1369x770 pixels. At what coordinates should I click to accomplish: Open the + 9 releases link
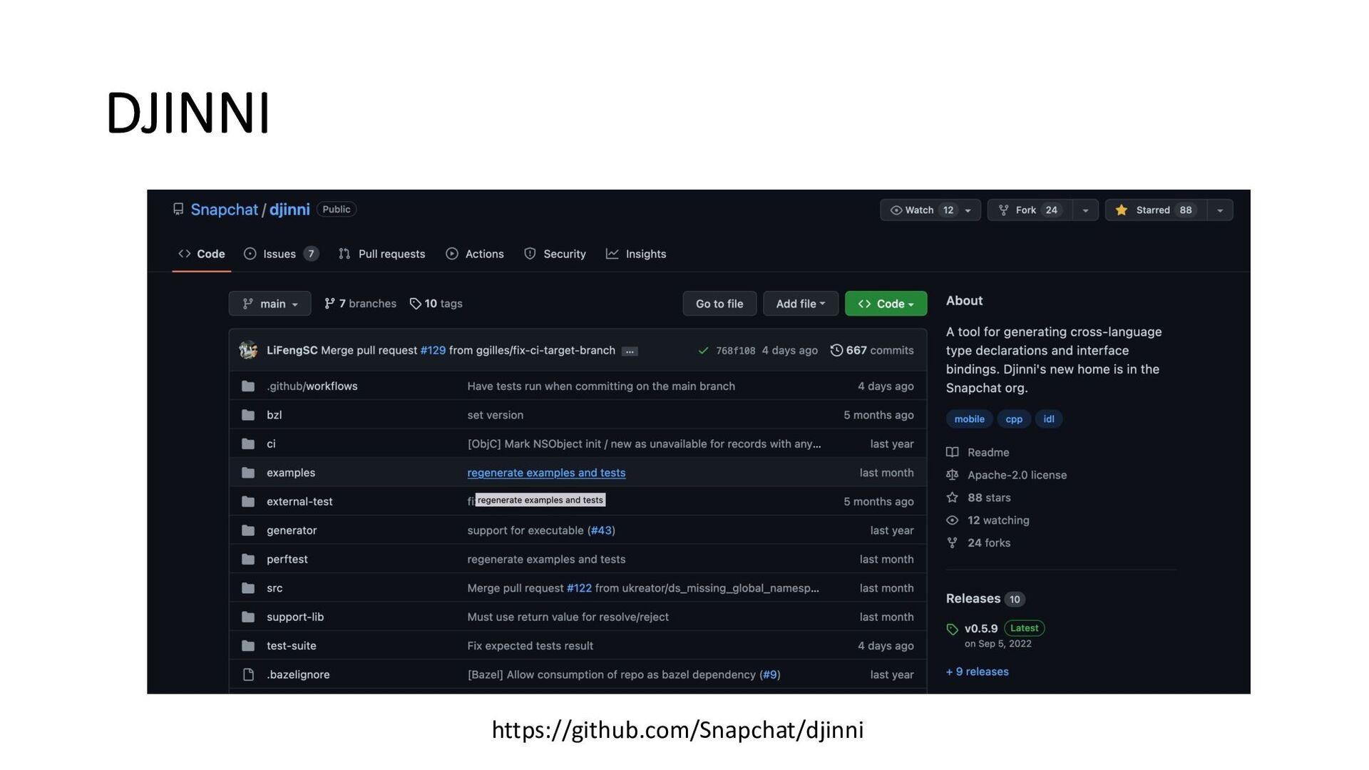click(x=978, y=672)
